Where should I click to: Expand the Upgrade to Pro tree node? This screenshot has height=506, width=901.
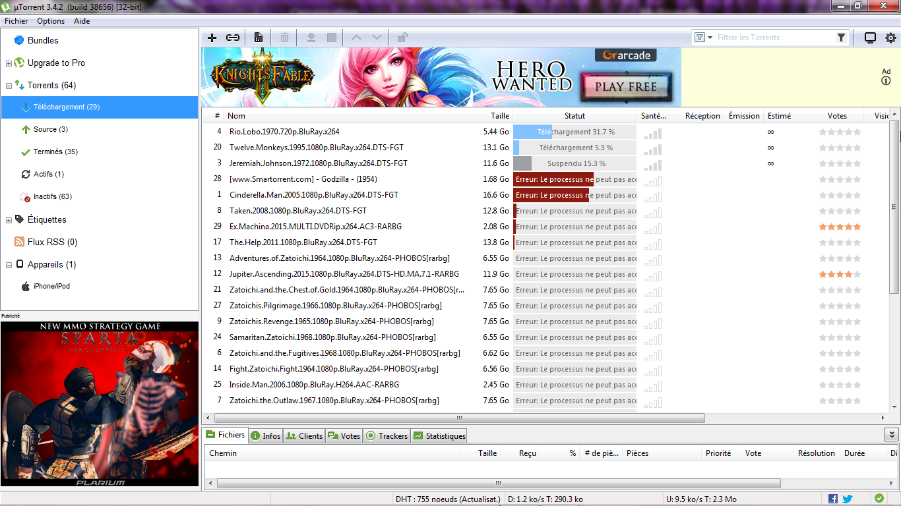click(9, 63)
